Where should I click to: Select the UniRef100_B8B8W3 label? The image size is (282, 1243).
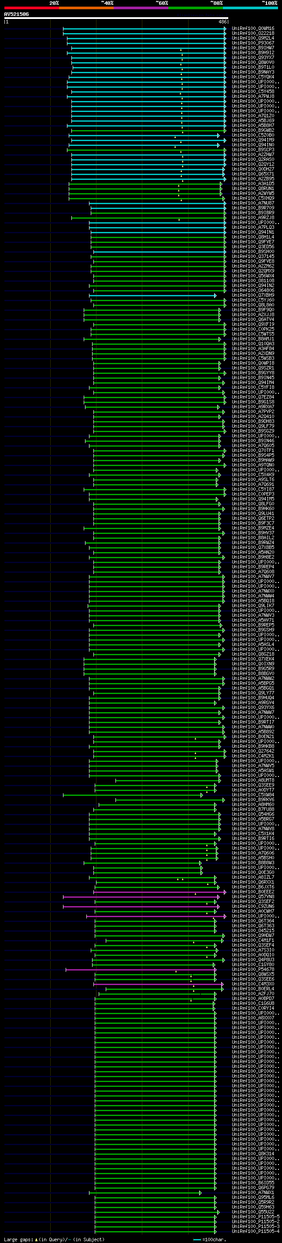(x=253, y=863)
